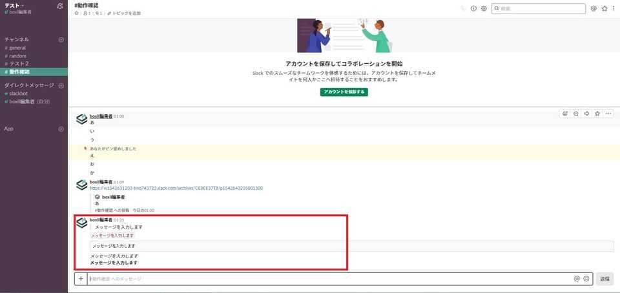Star the hovered message
The height and width of the screenshot is (293, 620).
point(597,114)
